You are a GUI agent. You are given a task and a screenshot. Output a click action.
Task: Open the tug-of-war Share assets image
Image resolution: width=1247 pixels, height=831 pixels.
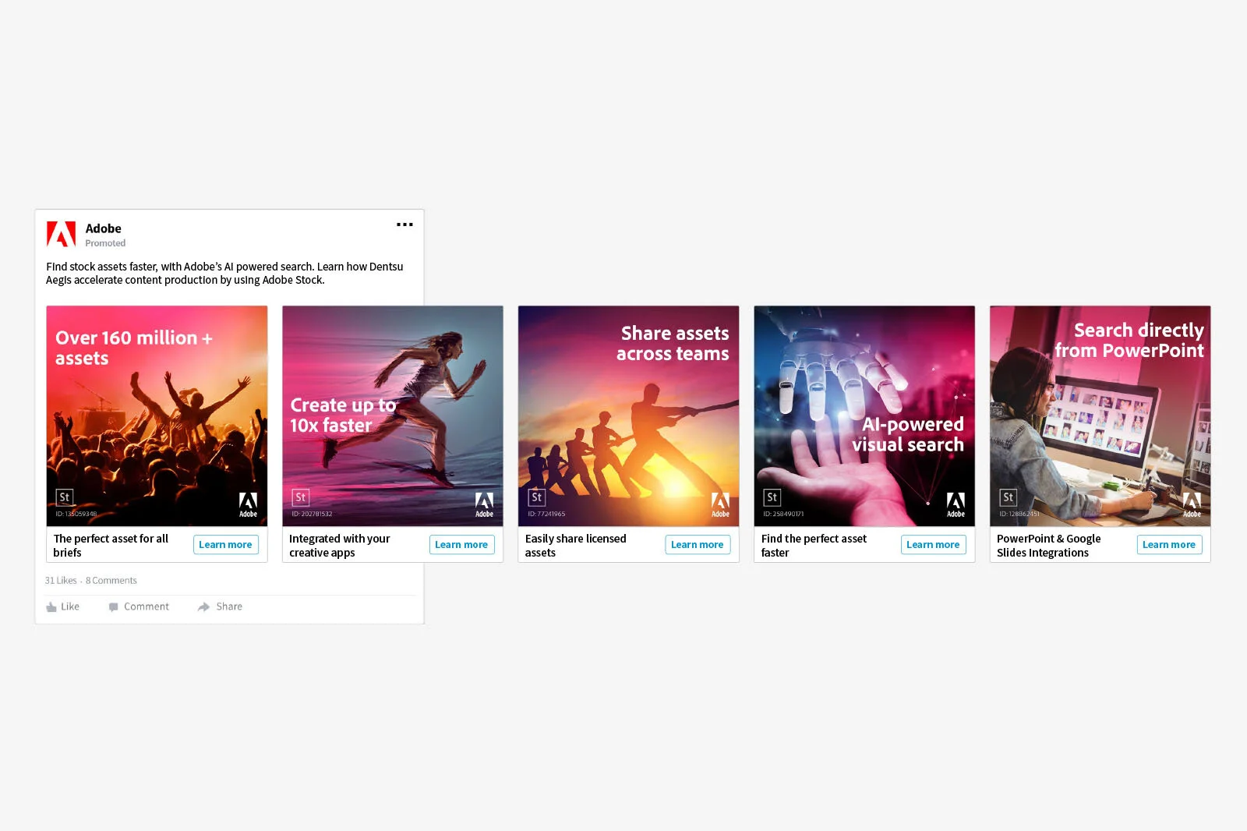point(628,416)
